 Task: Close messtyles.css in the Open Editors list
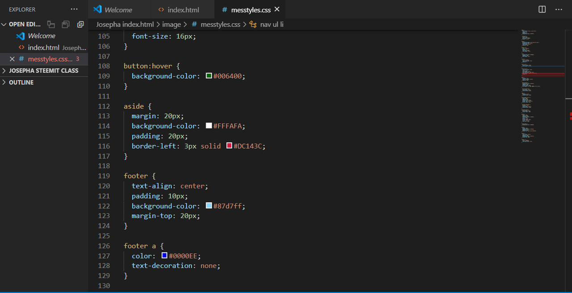[x=12, y=59]
